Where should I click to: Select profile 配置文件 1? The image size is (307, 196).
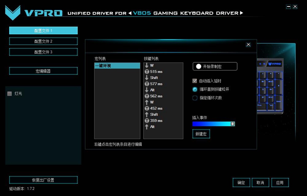point(43,31)
